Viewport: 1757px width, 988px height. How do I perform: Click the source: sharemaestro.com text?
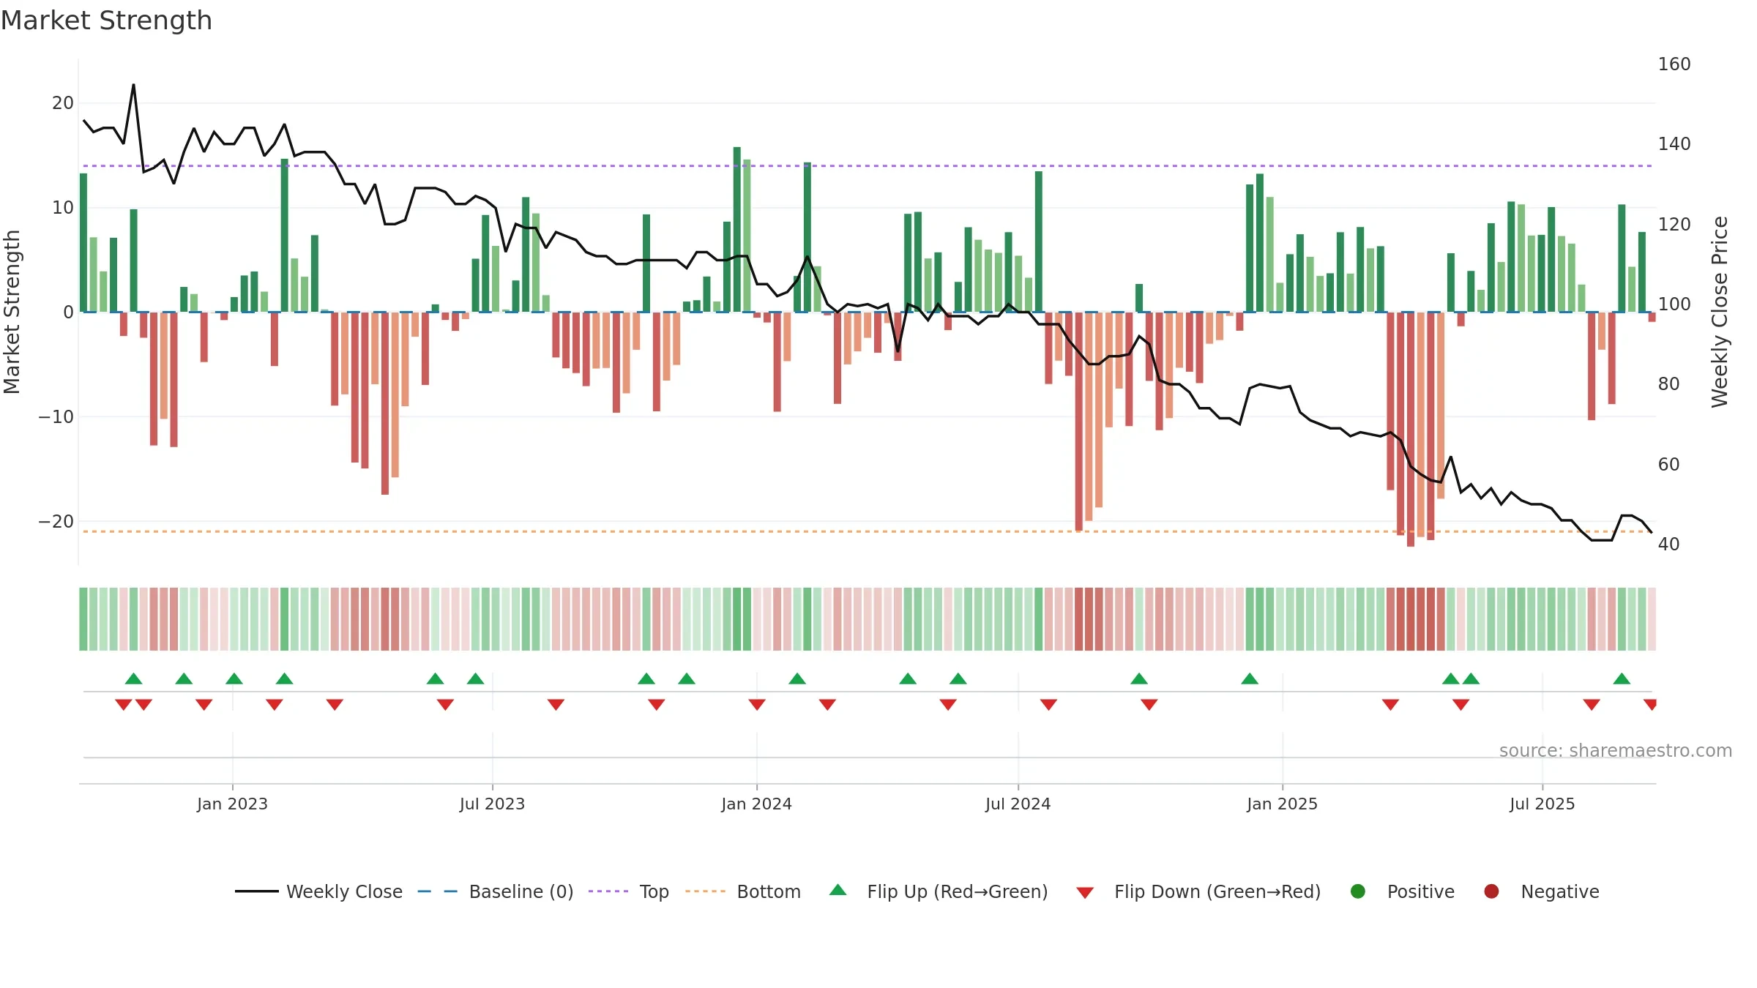point(1616,751)
